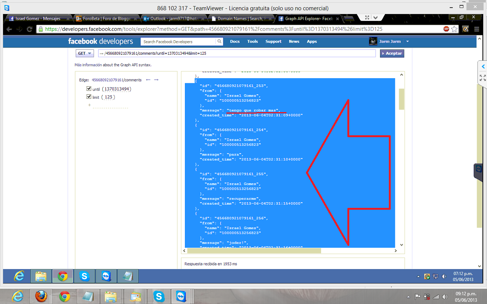487x304 pixels.
Task: Click the response panel scroll-down arrow
Action: click(x=401, y=245)
